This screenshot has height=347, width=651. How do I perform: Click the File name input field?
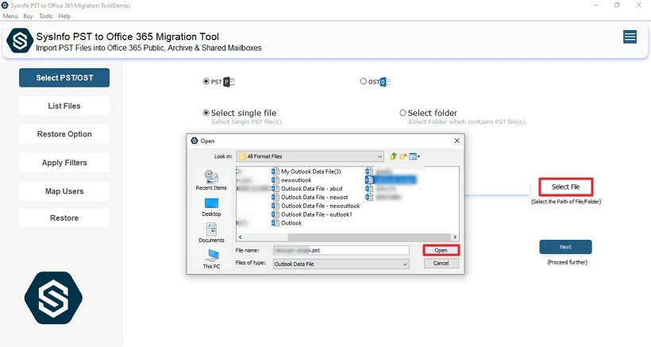coord(341,250)
